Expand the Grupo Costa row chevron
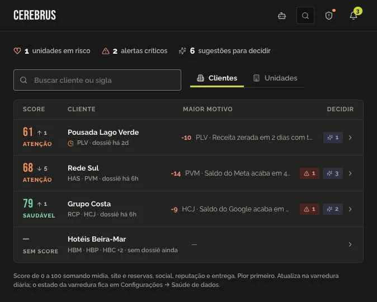The width and height of the screenshot is (377, 302). pyautogui.click(x=350, y=209)
